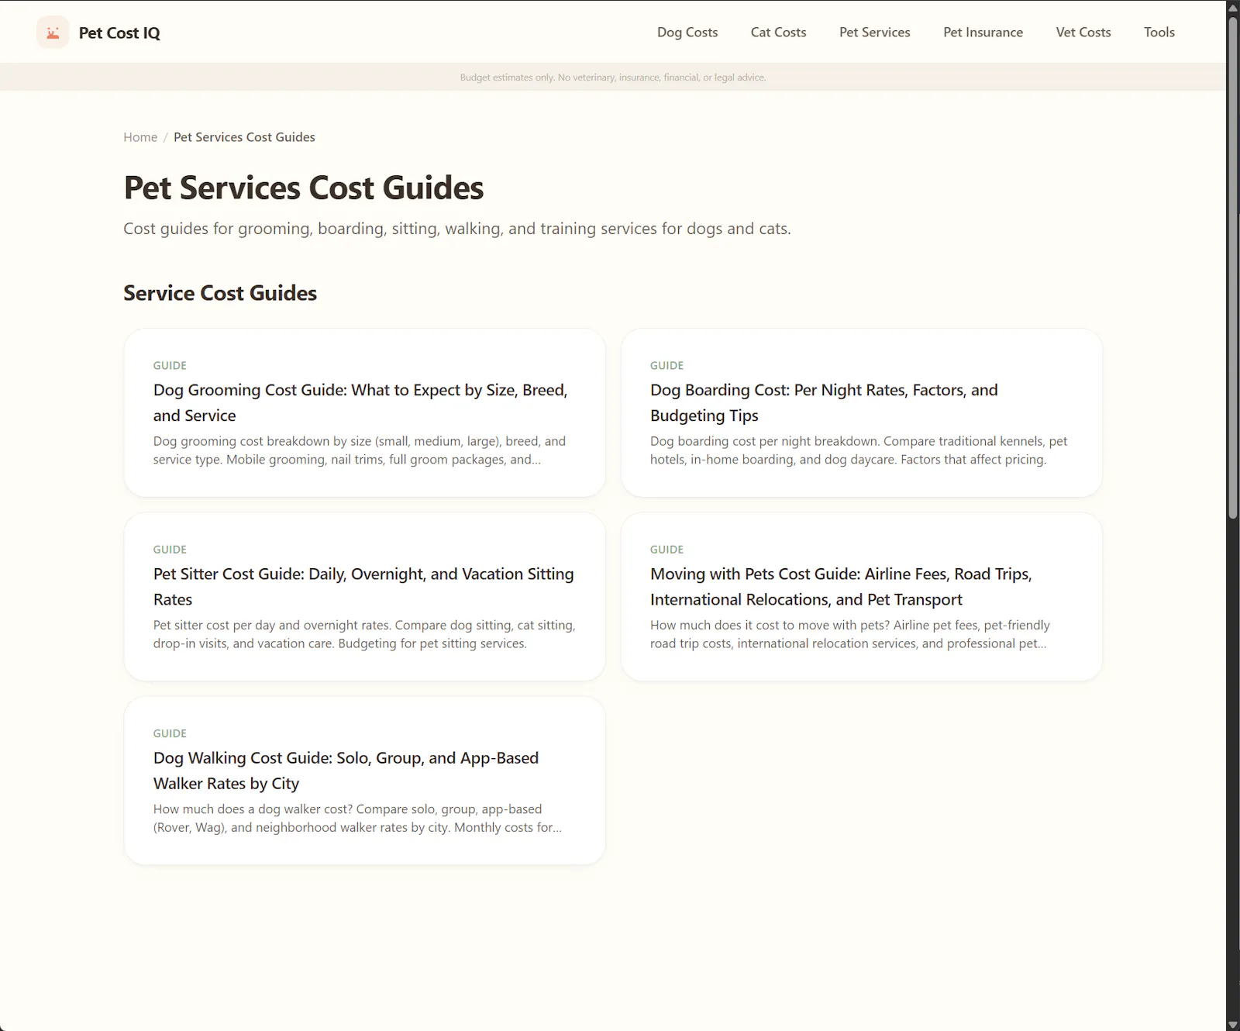The height and width of the screenshot is (1031, 1240).
Task: Select Vet Costs in the header
Action: 1083,32
